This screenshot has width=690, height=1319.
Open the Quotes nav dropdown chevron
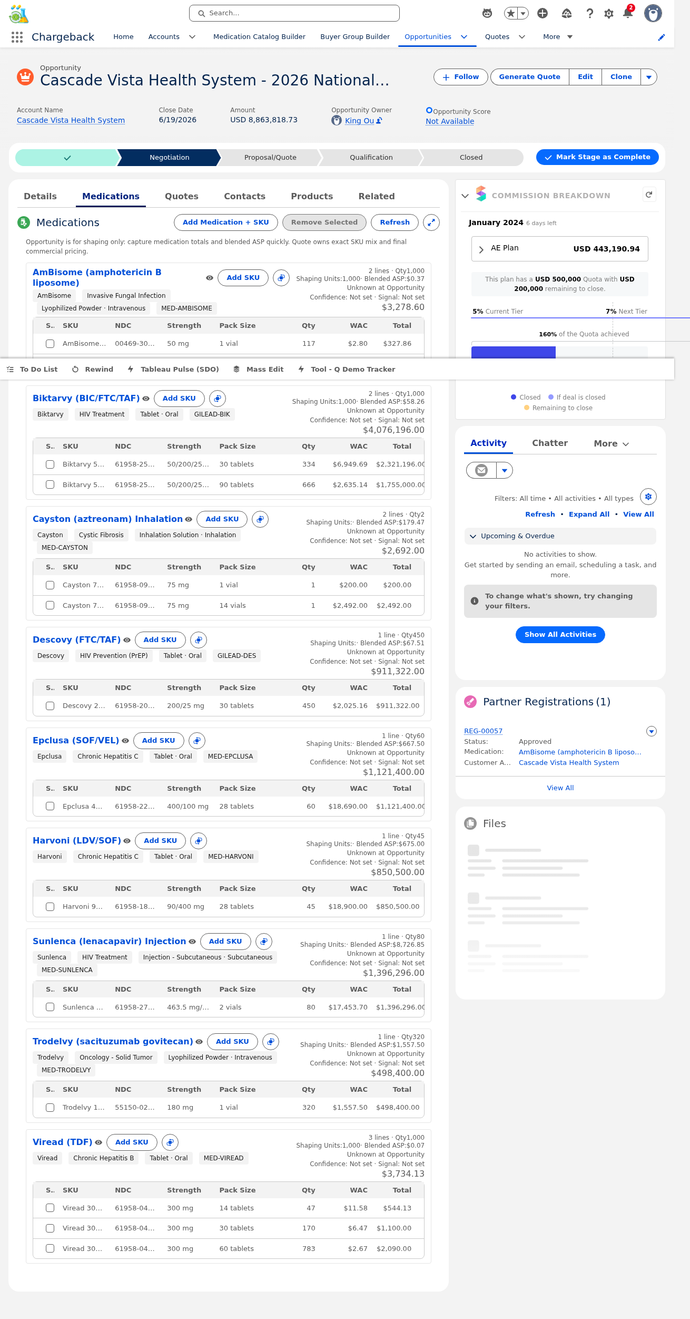tap(522, 37)
